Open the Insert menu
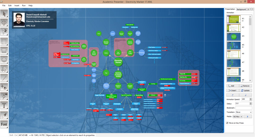255x137 pixels. pos(17,5)
